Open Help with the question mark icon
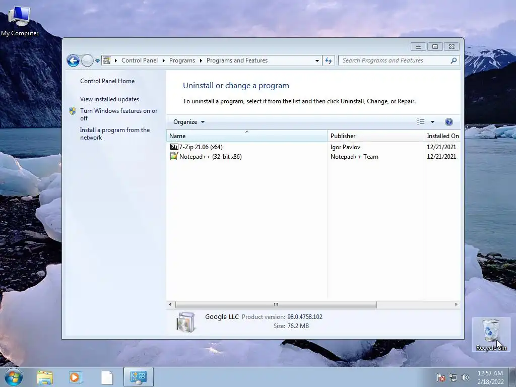The image size is (516, 387). click(x=448, y=122)
